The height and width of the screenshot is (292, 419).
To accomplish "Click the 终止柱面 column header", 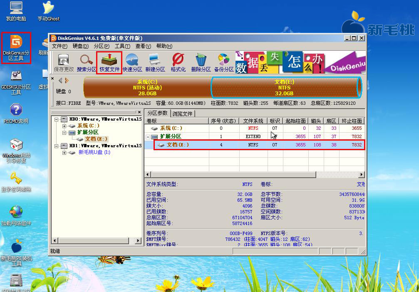I will tap(352, 121).
